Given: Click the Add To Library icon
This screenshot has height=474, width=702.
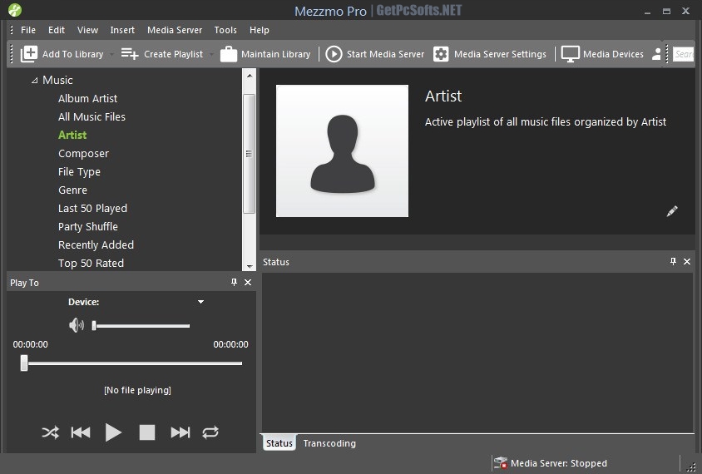Looking at the screenshot, I should (29, 54).
